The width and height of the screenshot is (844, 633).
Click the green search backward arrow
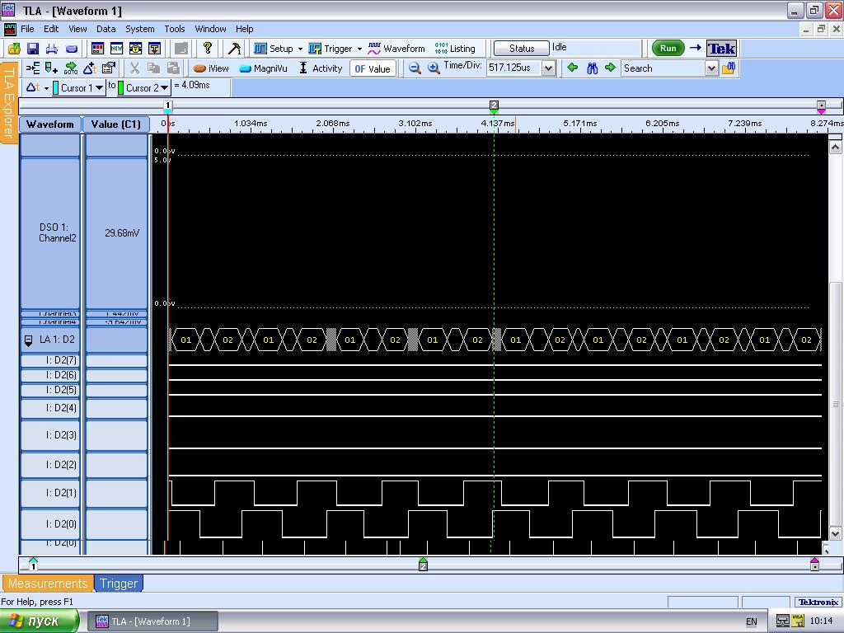573,68
